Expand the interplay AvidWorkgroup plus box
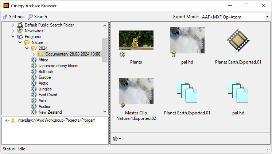272x154 pixels. pyautogui.click(x=6, y=120)
